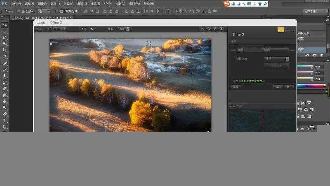Click the camera snapshot icon in history panel
330x186 pixels.
click(315, 55)
